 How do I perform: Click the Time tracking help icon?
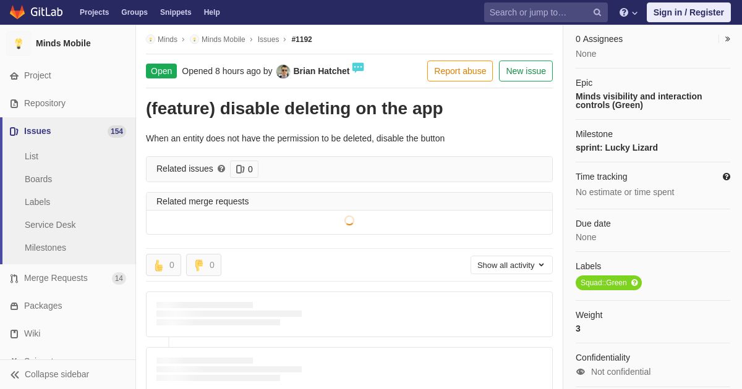click(727, 177)
